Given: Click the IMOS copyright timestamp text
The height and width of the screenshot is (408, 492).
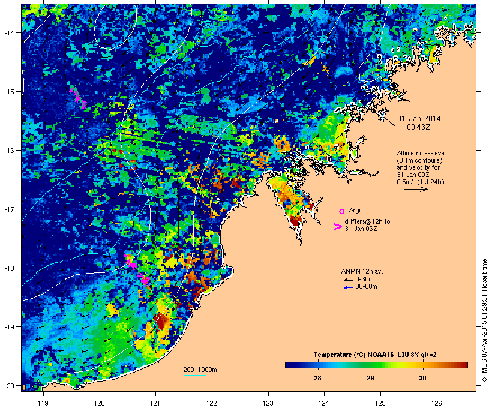Looking at the screenshot, I should 484,320.
